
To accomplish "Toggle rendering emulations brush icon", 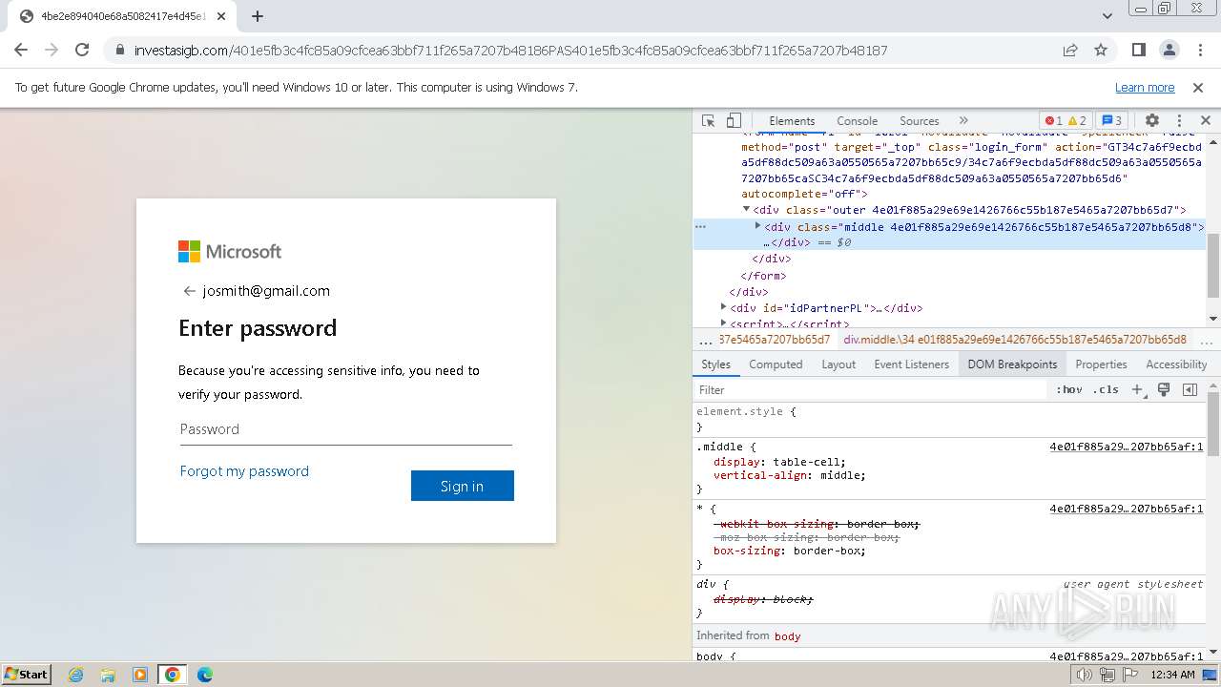I will click(x=1164, y=389).
